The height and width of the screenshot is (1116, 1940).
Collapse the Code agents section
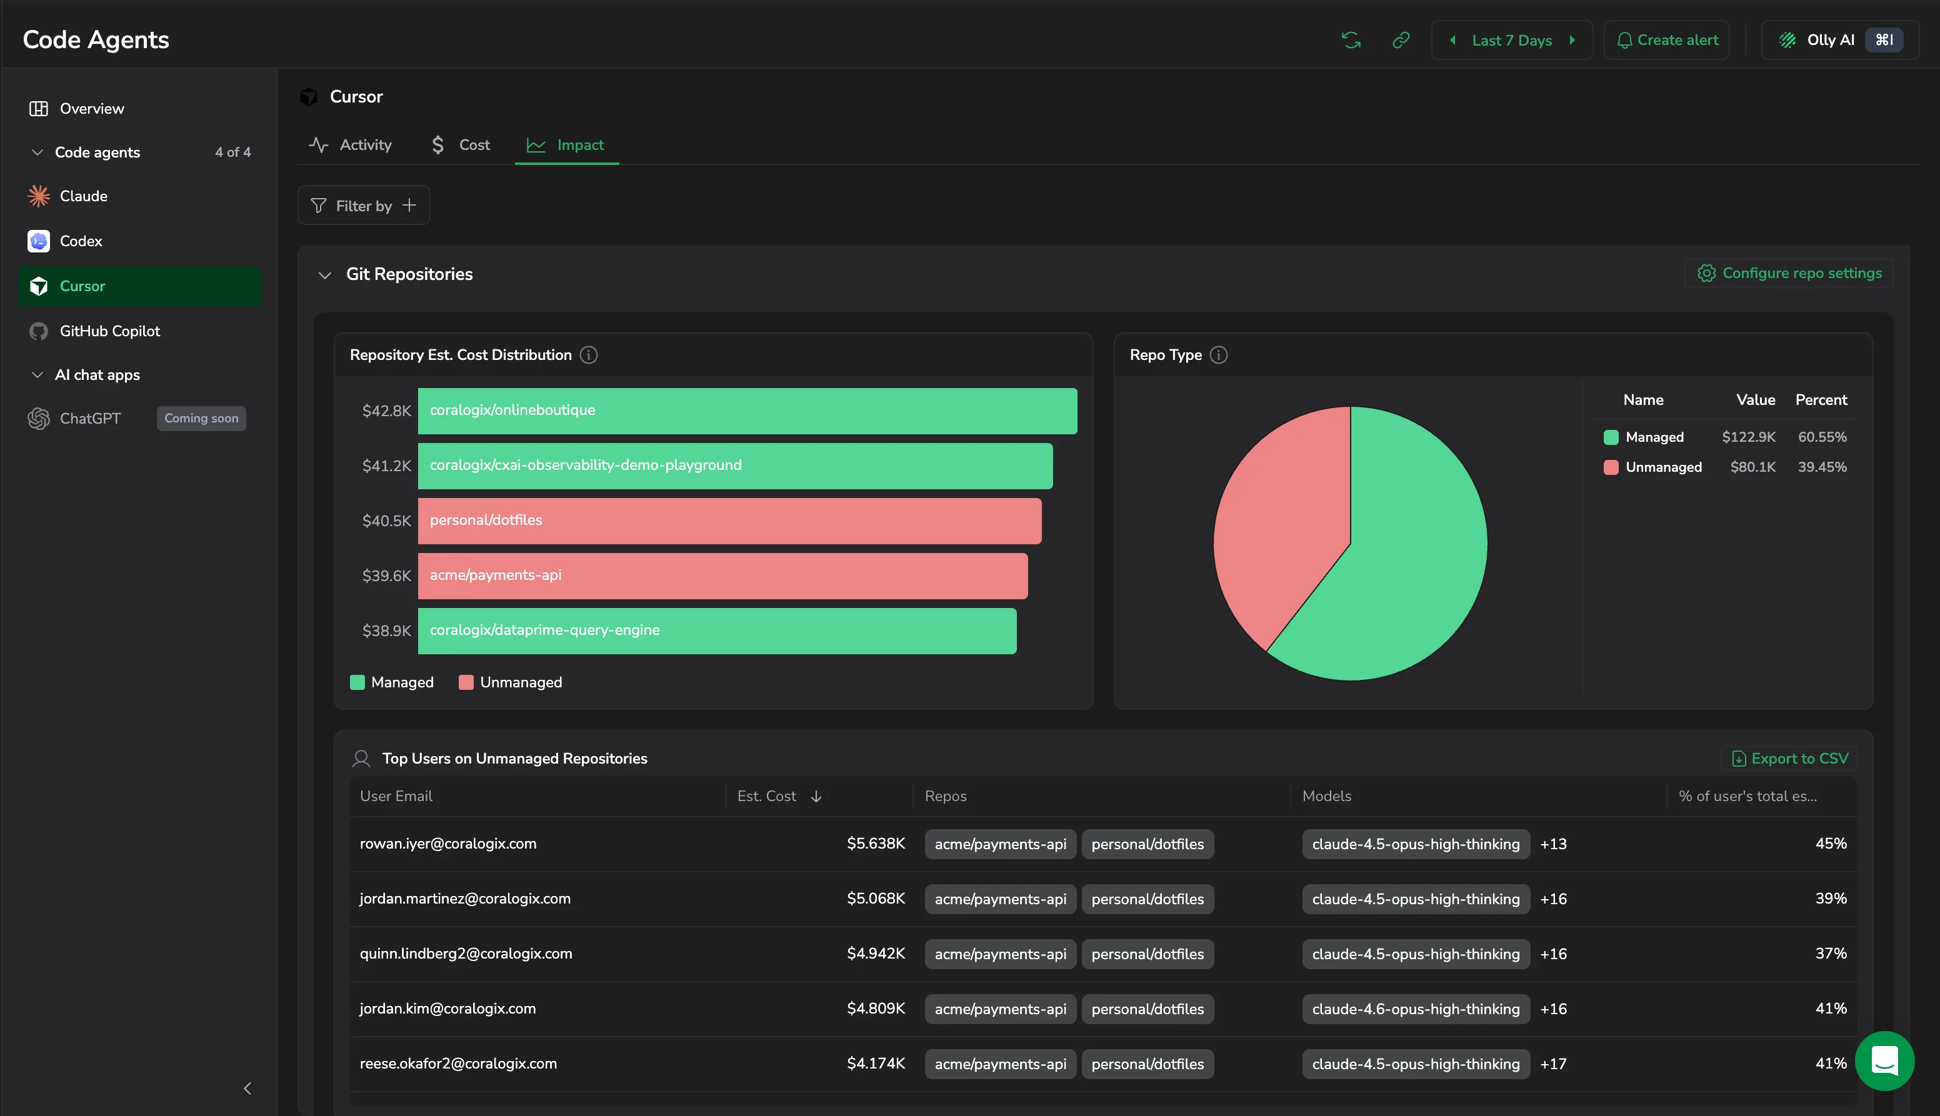[x=37, y=152]
